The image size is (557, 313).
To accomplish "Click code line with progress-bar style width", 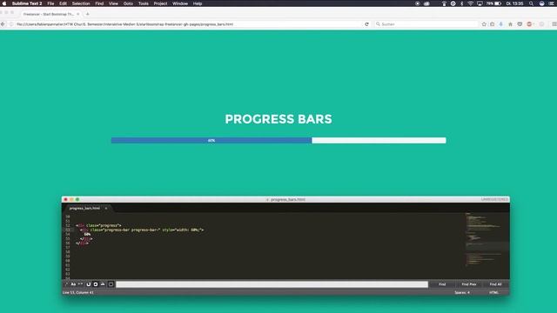I will tap(142, 230).
